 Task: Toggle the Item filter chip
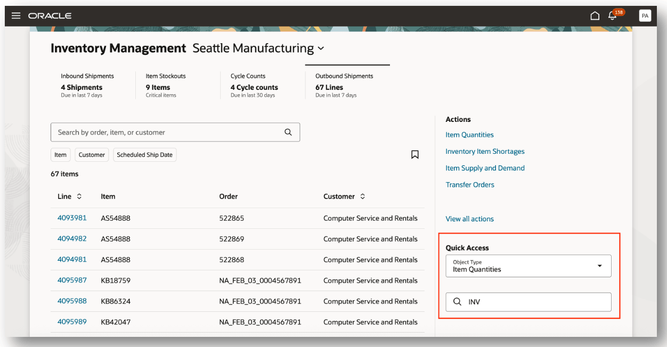pyautogui.click(x=60, y=155)
